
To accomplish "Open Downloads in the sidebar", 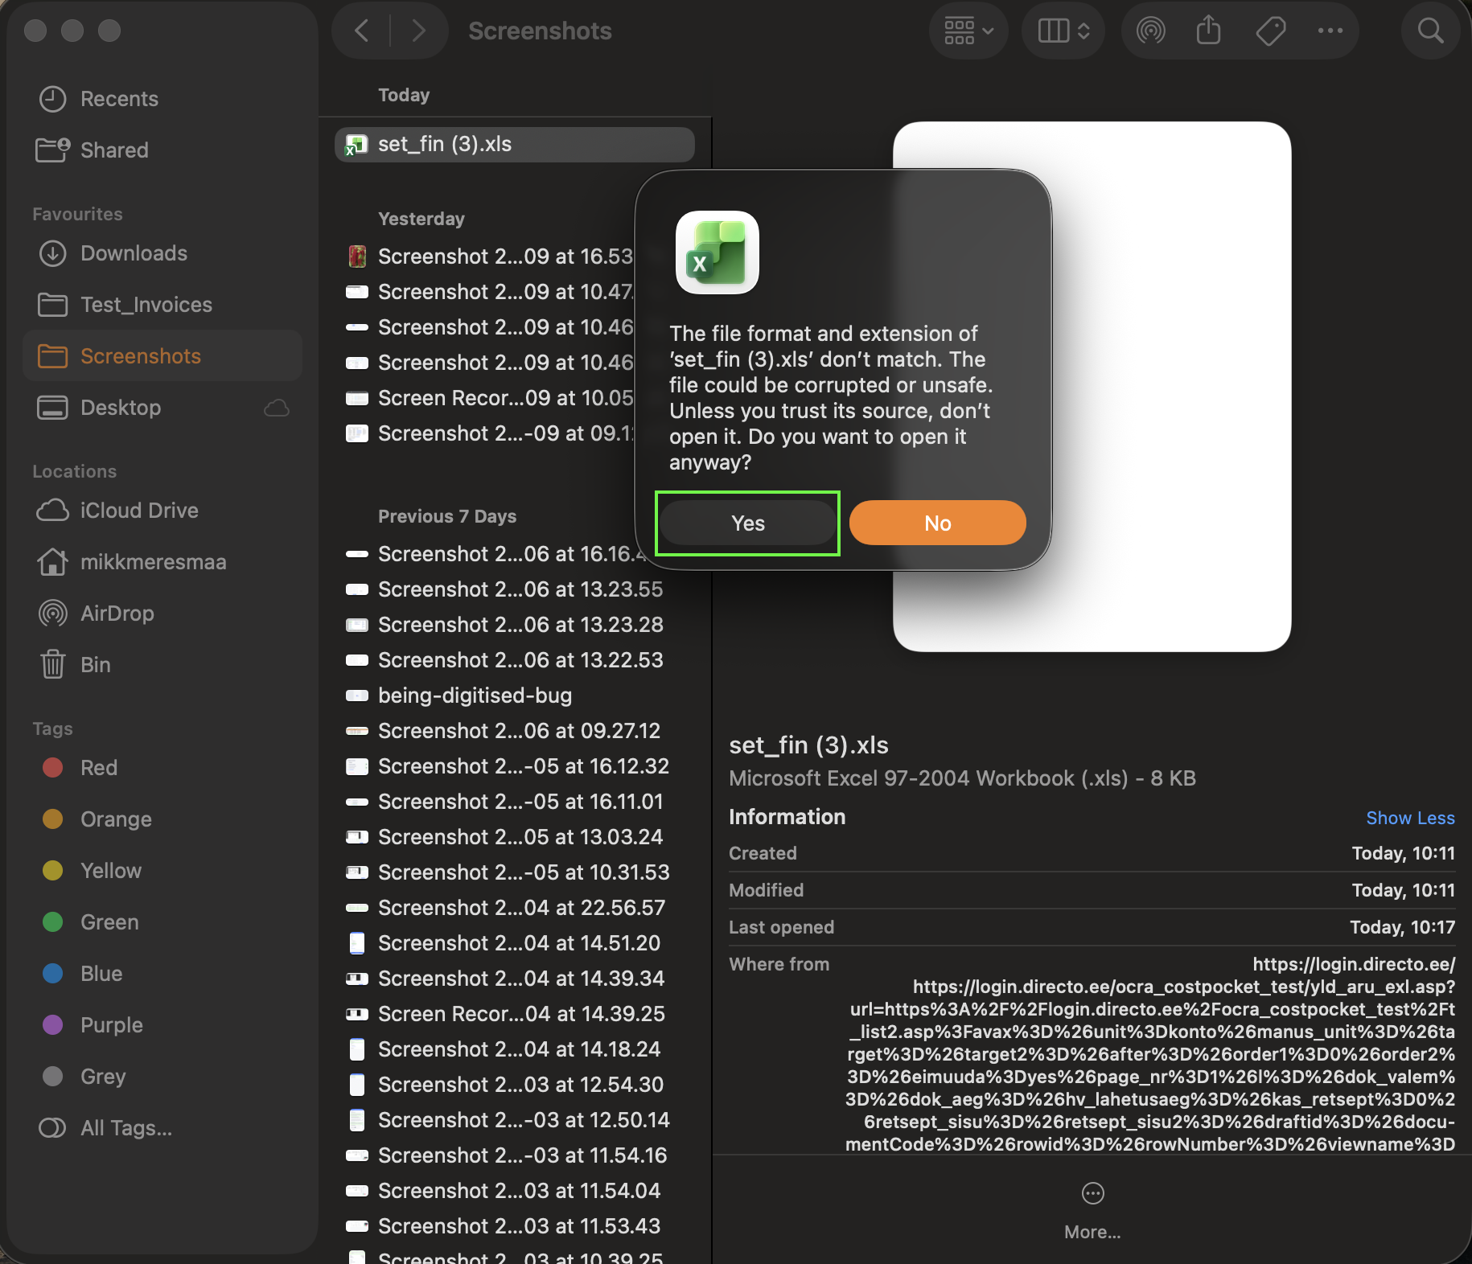I will click(134, 253).
